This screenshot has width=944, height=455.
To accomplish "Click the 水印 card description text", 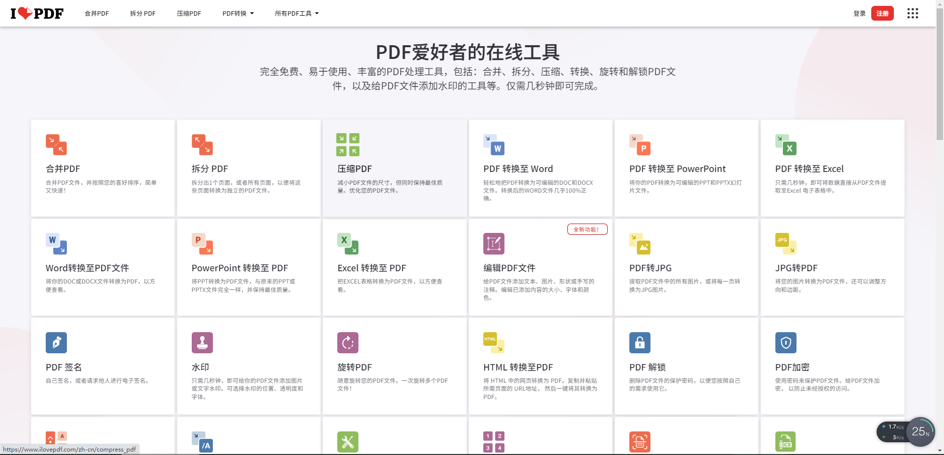I will (247, 388).
